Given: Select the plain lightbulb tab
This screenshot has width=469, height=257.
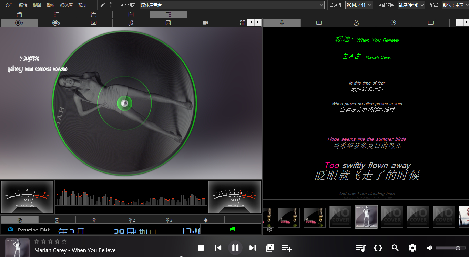Looking at the screenshot, I should [x=94, y=220].
